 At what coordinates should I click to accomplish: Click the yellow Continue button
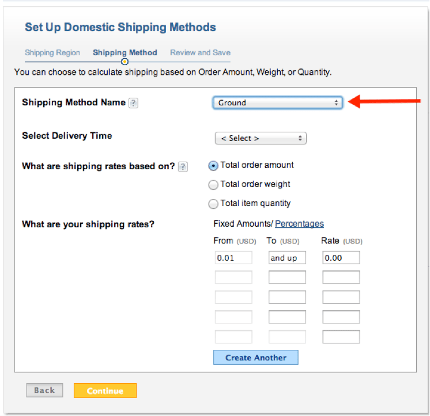pos(105,391)
